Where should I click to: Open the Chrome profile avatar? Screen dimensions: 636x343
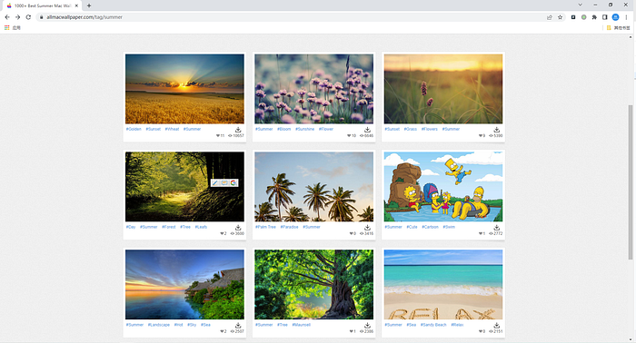point(615,17)
